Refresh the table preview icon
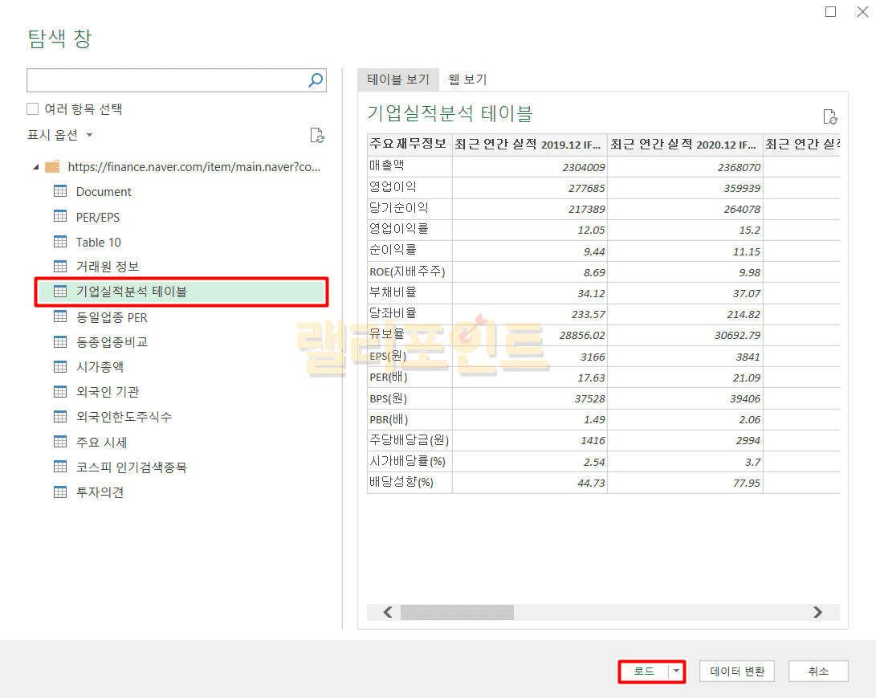 coord(830,117)
